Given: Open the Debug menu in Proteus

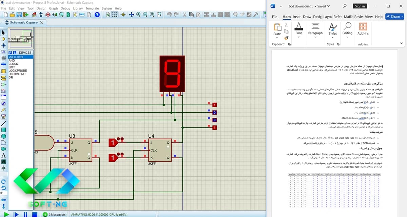Looking at the screenshot, I should tap(65, 8).
